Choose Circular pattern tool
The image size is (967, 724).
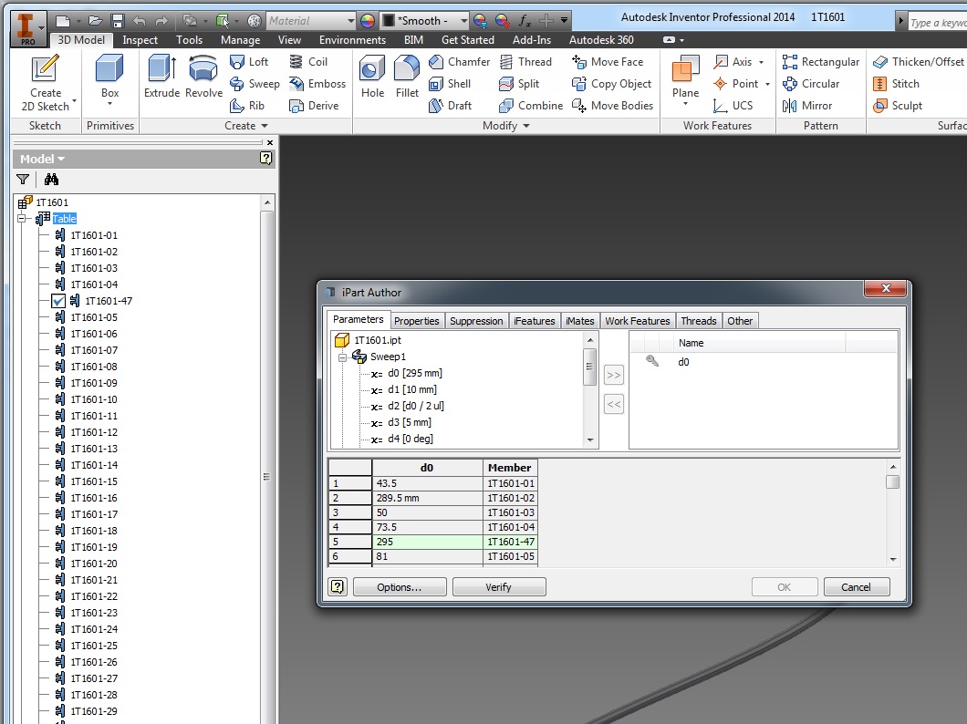coord(811,84)
